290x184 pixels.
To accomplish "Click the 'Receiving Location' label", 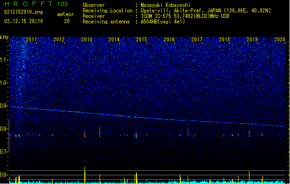I will pos(107,11).
